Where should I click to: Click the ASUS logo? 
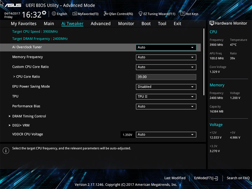pos(13,5)
